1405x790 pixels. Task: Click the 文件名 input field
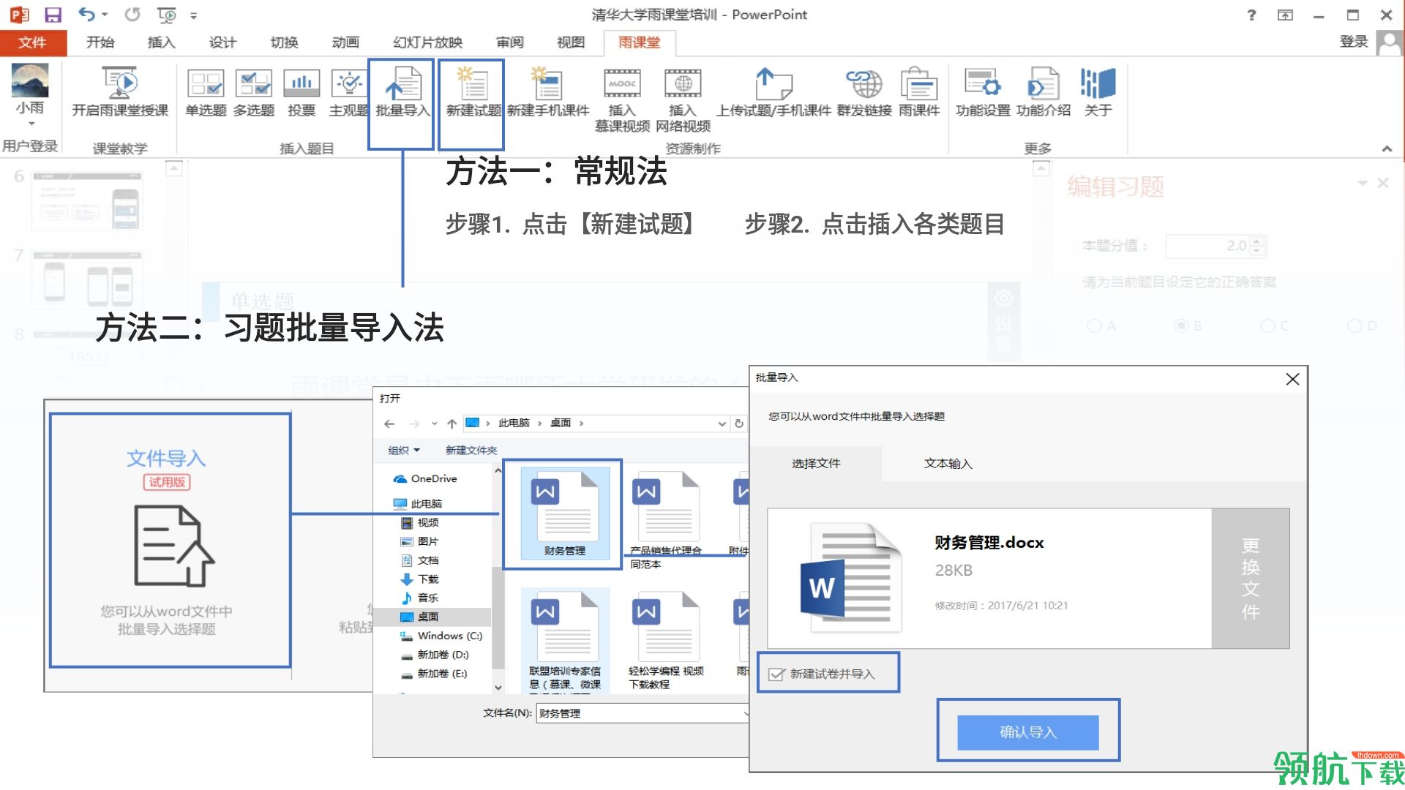click(642, 713)
